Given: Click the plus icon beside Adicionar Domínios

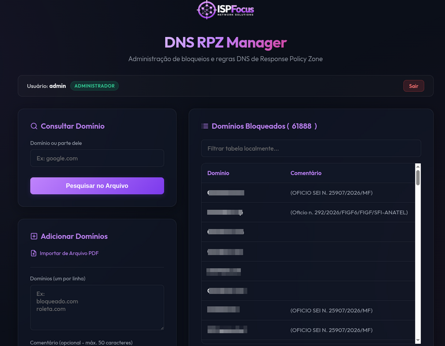Looking at the screenshot, I should [34, 236].
